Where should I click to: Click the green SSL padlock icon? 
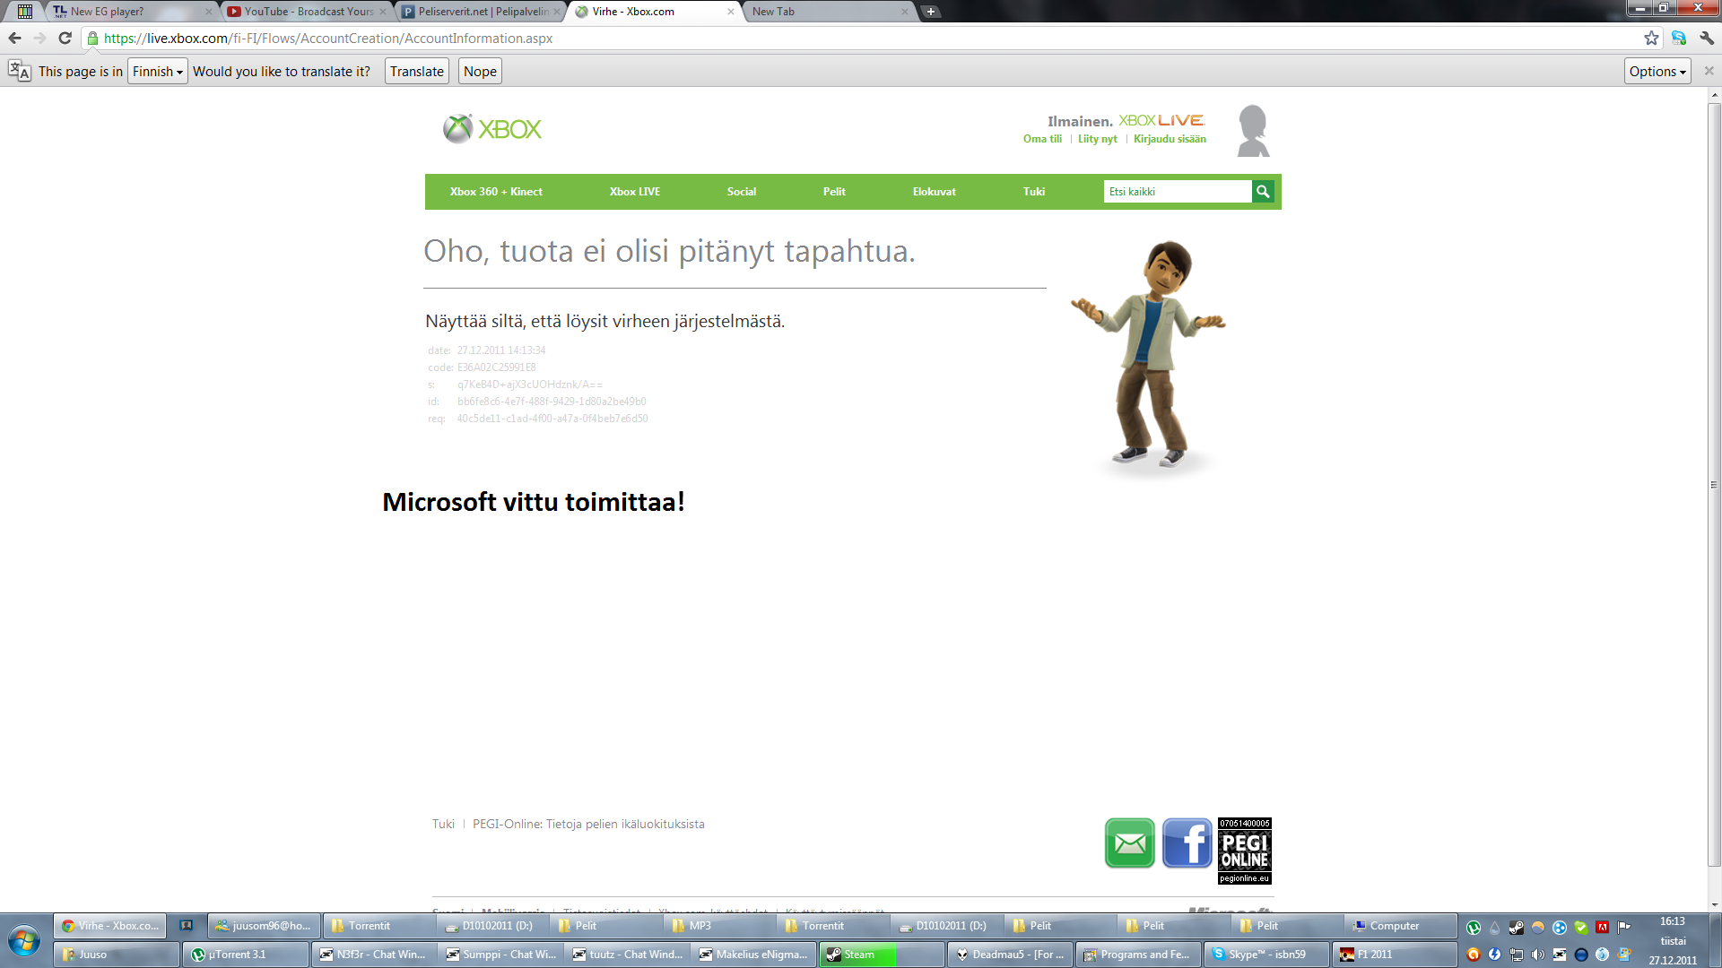(x=92, y=38)
